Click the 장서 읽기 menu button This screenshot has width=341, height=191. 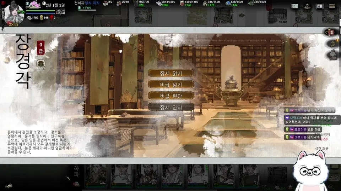pyautogui.click(x=171, y=73)
